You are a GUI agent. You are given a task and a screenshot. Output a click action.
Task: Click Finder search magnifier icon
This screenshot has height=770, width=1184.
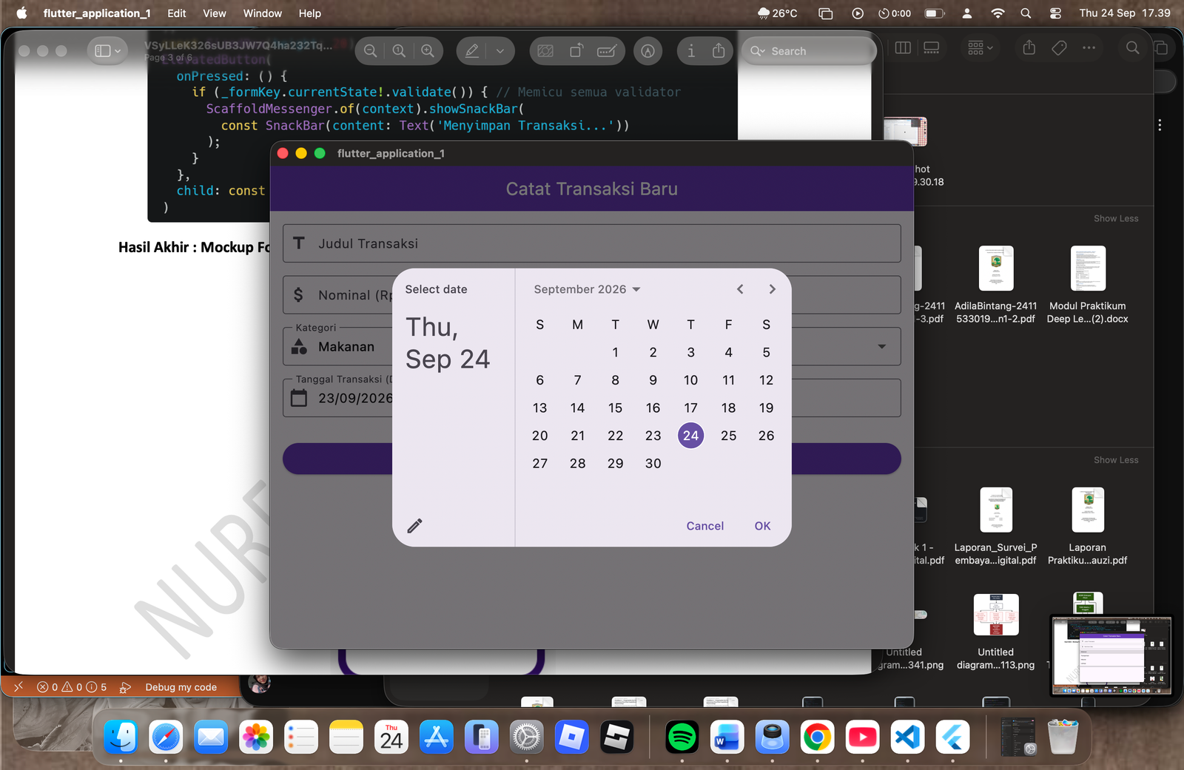(x=1132, y=48)
